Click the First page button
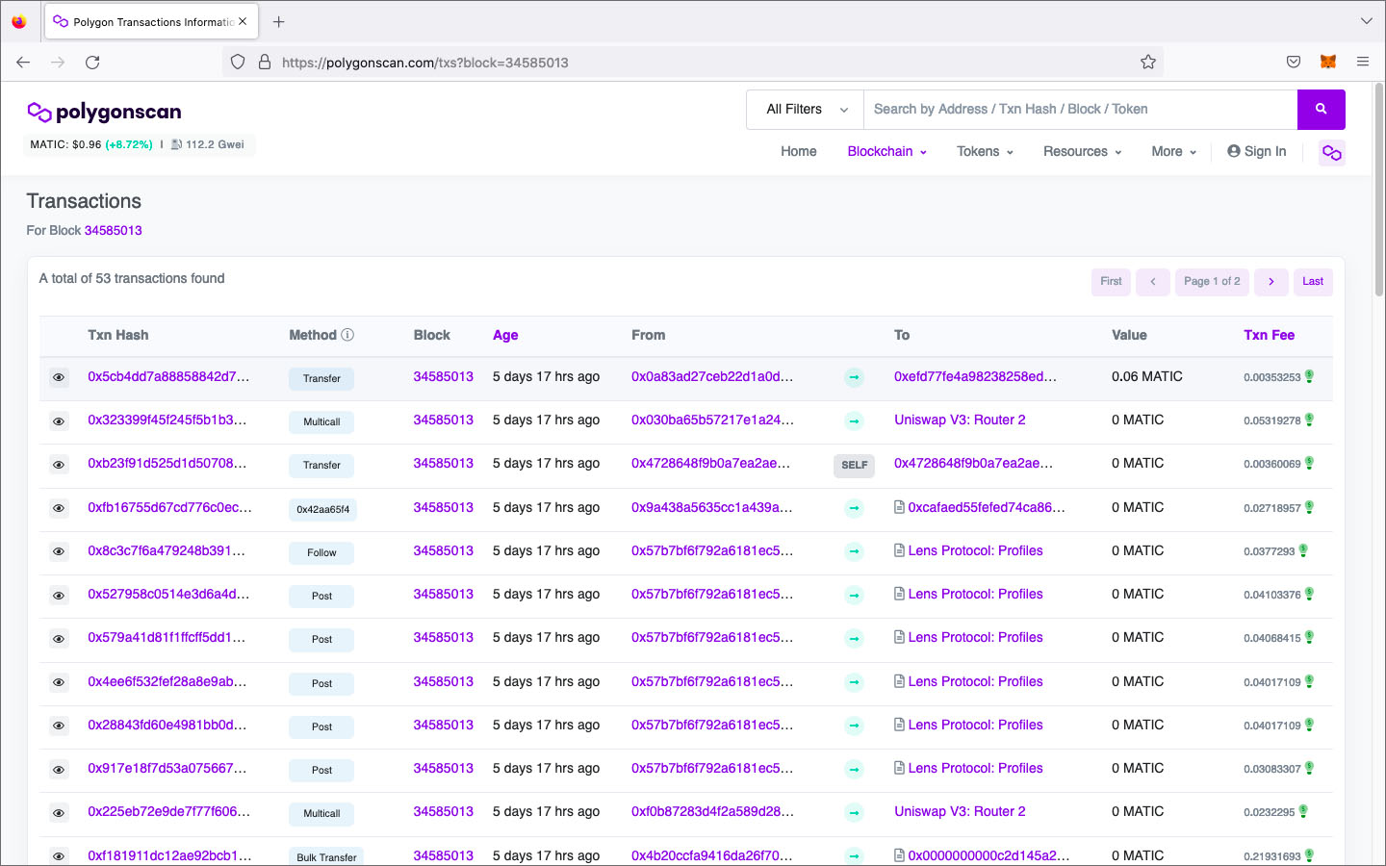 (x=1111, y=281)
